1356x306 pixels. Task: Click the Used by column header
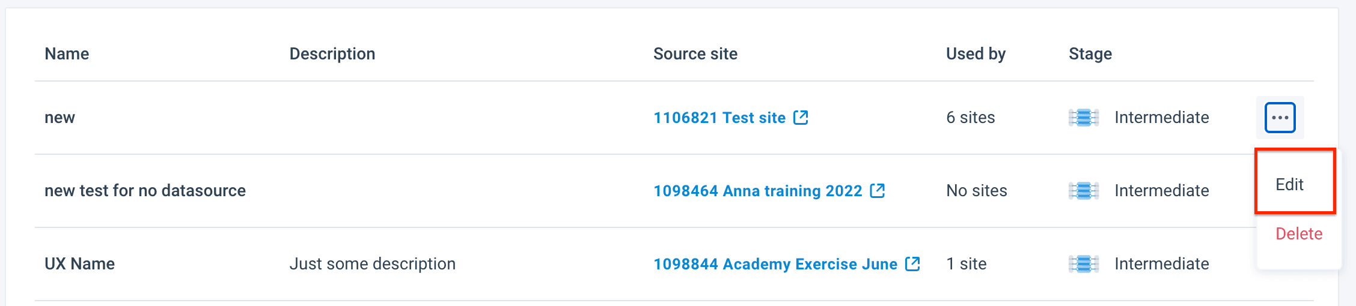point(976,54)
